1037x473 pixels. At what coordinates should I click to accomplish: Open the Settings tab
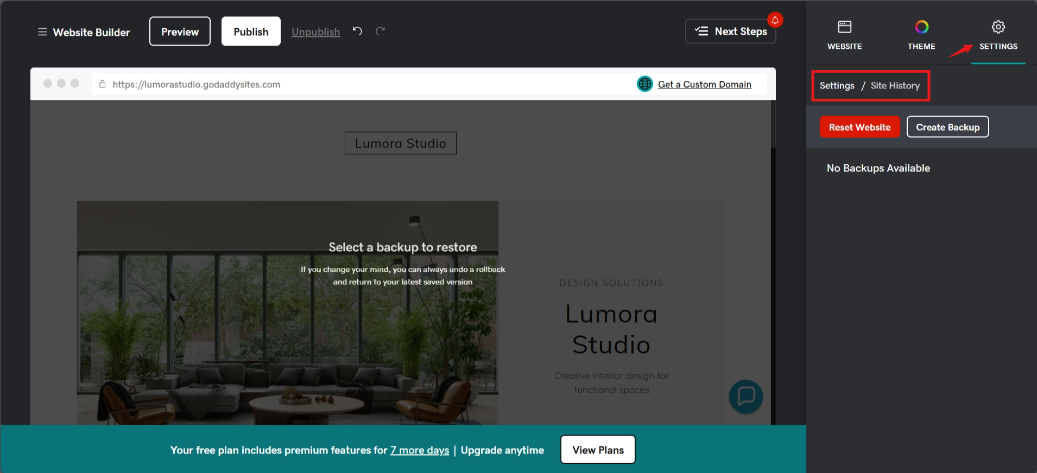998,35
